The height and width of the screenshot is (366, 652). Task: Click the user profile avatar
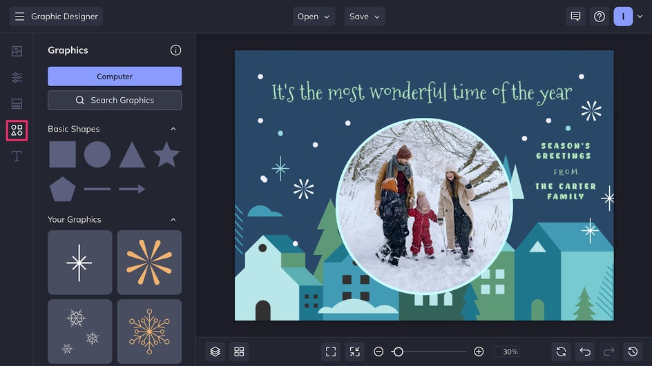pos(623,17)
